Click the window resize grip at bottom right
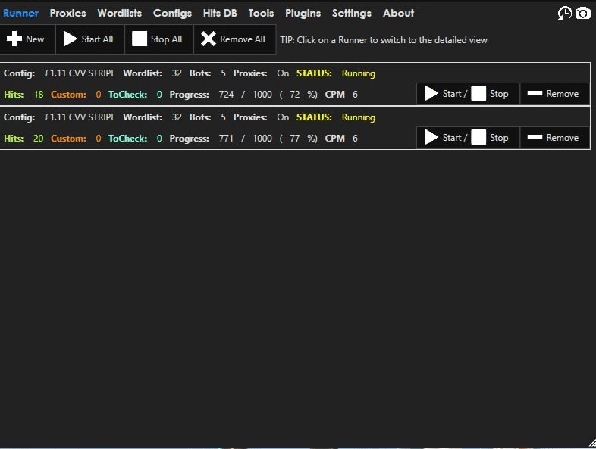596x449 pixels. tap(592, 442)
